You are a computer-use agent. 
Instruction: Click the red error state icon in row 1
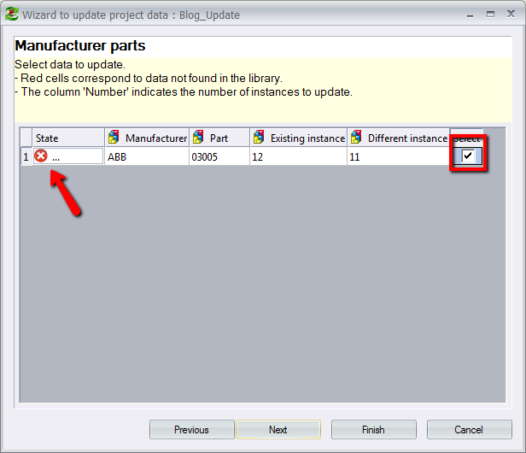[x=41, y=156]
